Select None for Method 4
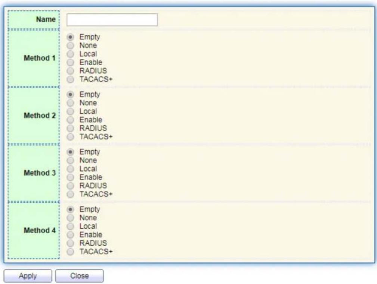Image resolution: width=377 pixels, height=284 pixels. [70, 218]
